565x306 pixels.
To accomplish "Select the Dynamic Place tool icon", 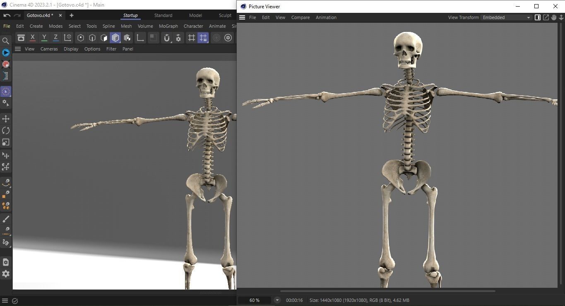I will pos(6,167).
